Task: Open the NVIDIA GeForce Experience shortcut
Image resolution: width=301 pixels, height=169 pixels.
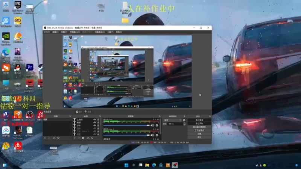Action: pos(6,39)
